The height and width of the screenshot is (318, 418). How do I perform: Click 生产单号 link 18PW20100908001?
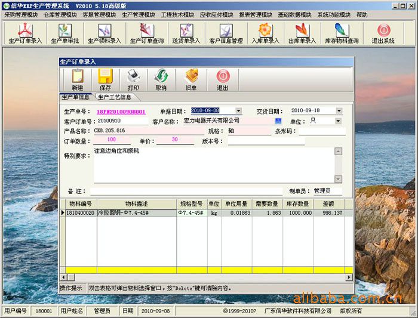tap(121, 112)
